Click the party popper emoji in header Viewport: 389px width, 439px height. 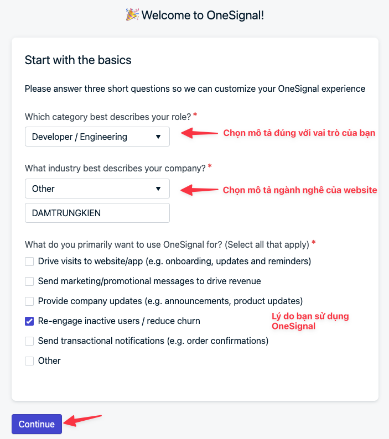point(132,14)
